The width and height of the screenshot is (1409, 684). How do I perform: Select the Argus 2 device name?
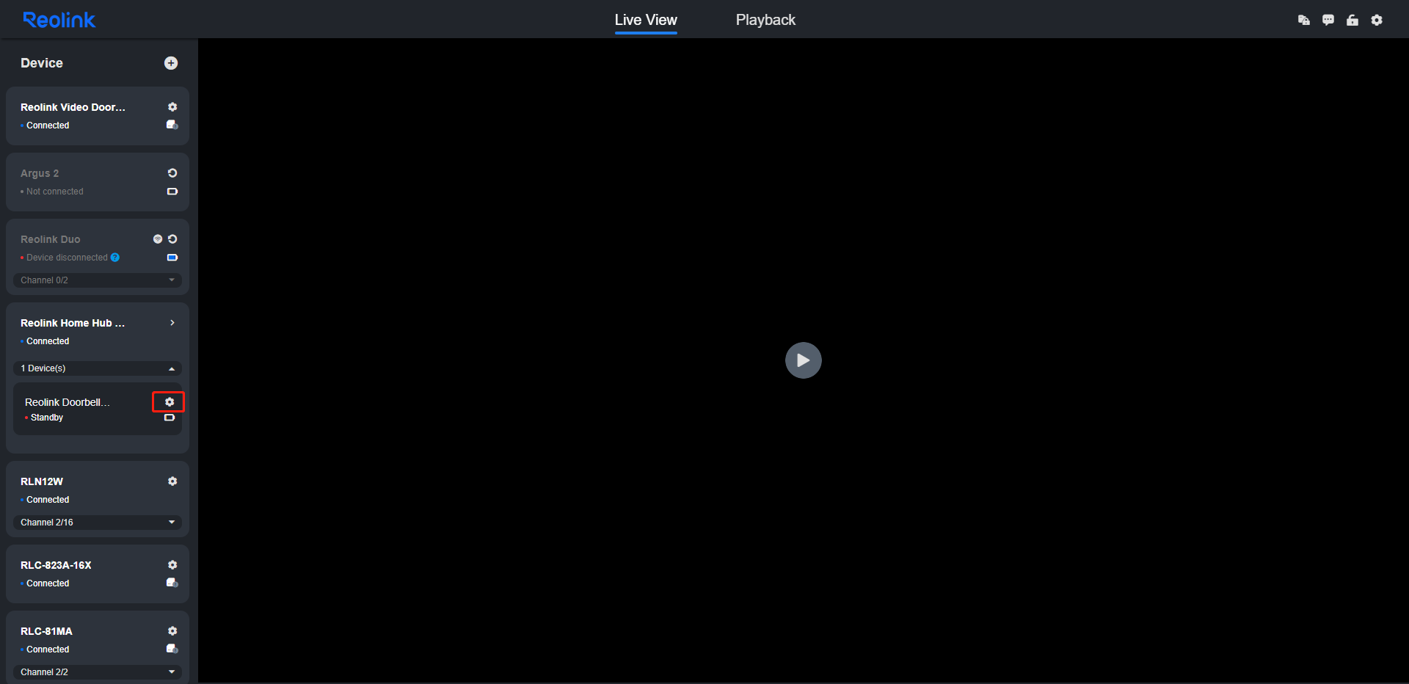(40, 173)
